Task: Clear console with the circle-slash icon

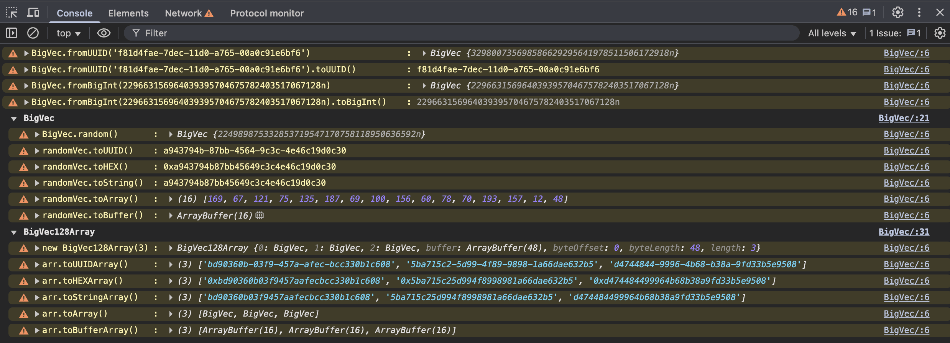Action: coord(33,33)
